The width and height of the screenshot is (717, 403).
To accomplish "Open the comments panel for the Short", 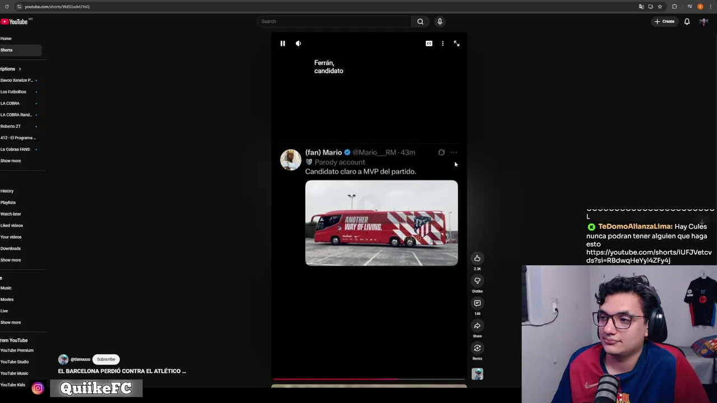I will pos(477,303).
